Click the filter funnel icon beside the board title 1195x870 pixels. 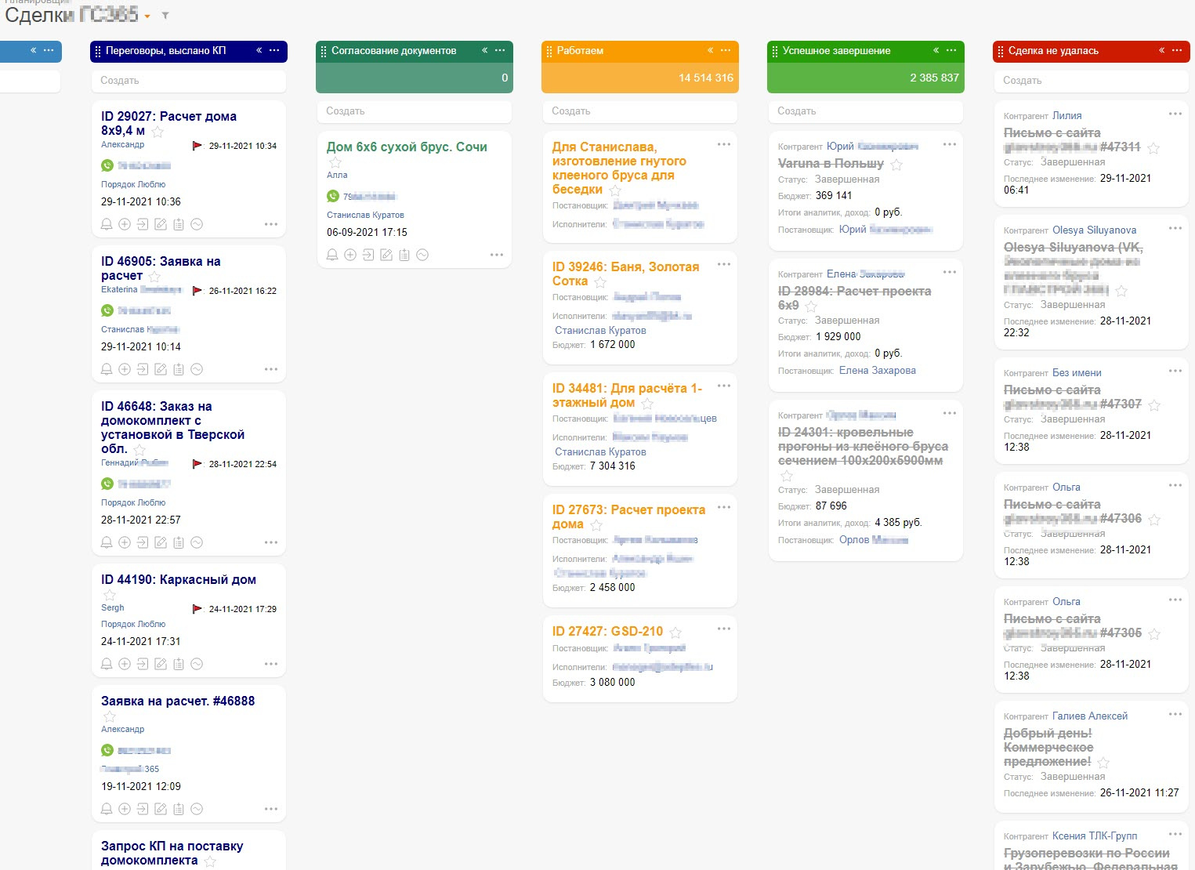[x=165, y=16]
